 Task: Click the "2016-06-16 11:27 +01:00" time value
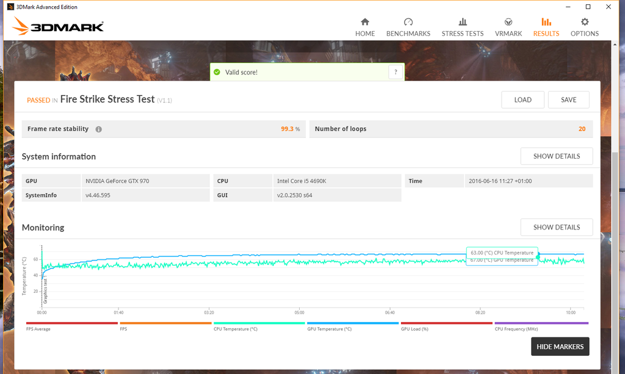[500, 181]
